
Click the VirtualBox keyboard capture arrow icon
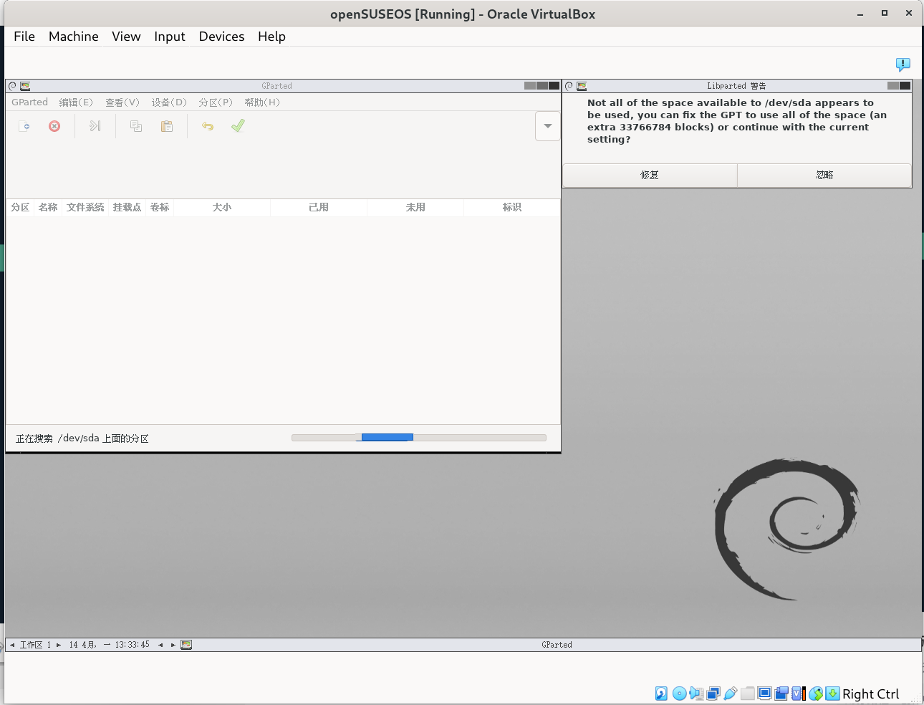tap(832, 694)
